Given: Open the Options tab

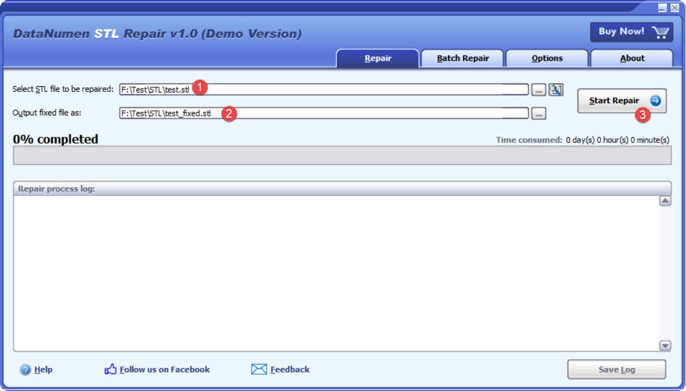Looking at the screenshot, I should click(x=546, y=58).
